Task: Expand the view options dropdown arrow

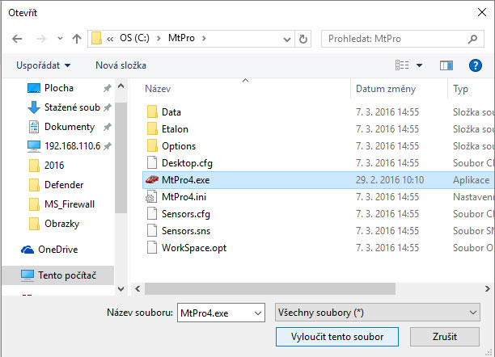Action: pos(419,65)
